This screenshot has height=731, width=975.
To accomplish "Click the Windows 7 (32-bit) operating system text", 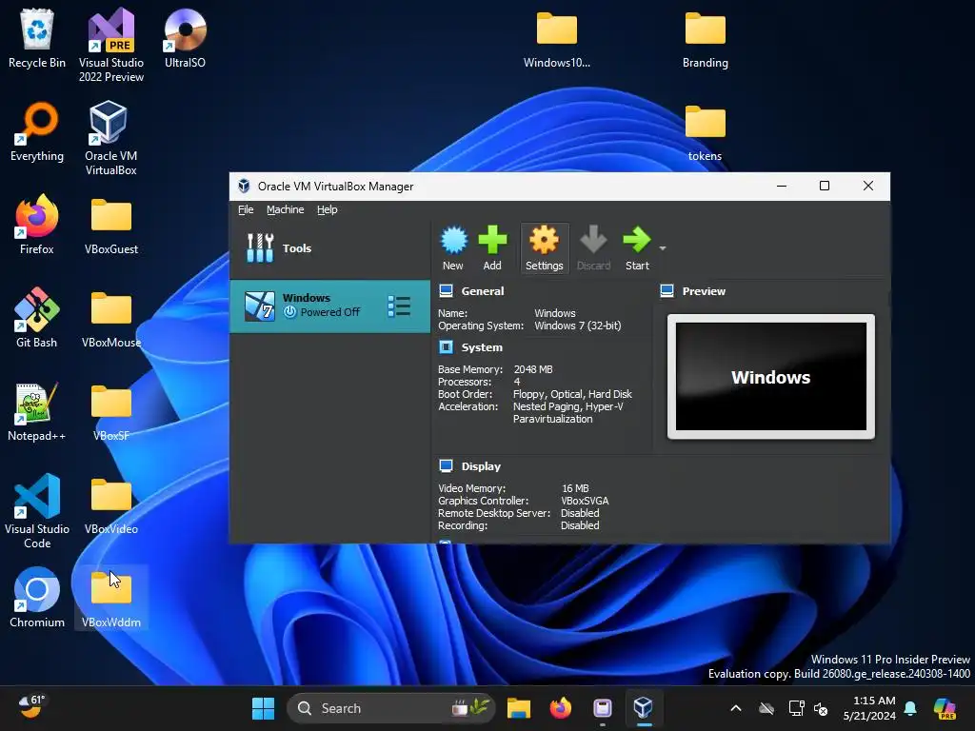I will pos(578,326).
